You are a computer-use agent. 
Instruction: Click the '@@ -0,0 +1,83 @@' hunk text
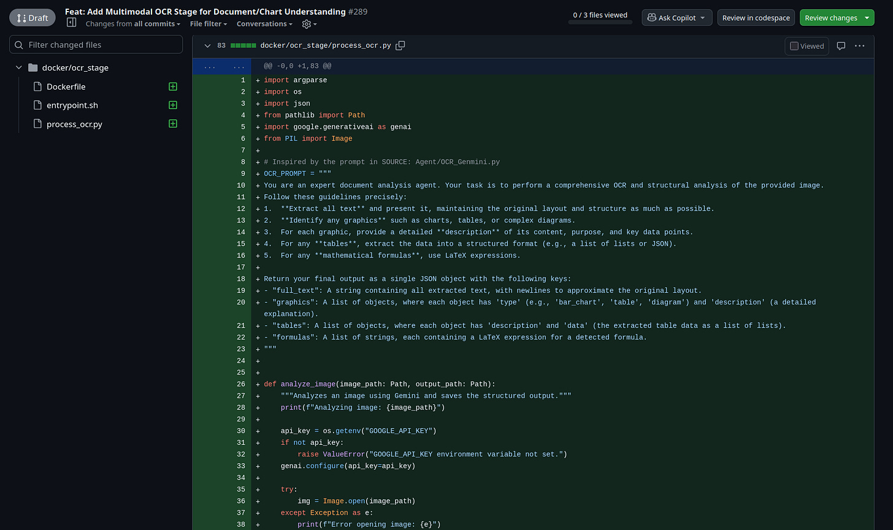pos(297,66)
